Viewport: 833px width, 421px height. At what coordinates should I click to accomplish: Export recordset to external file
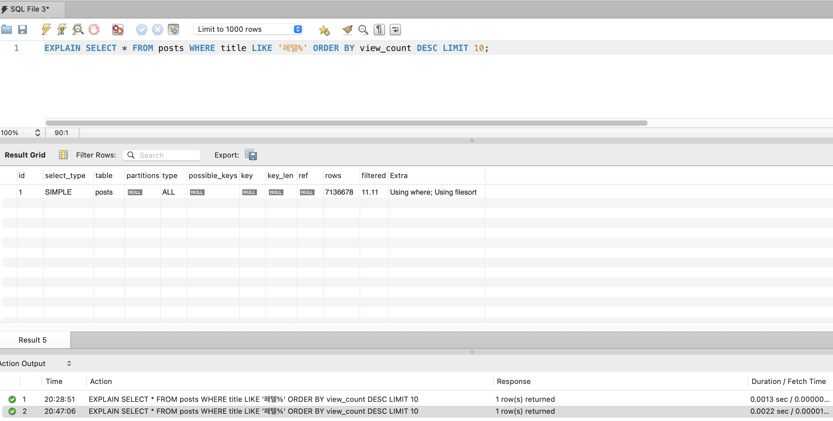(251, 155)
